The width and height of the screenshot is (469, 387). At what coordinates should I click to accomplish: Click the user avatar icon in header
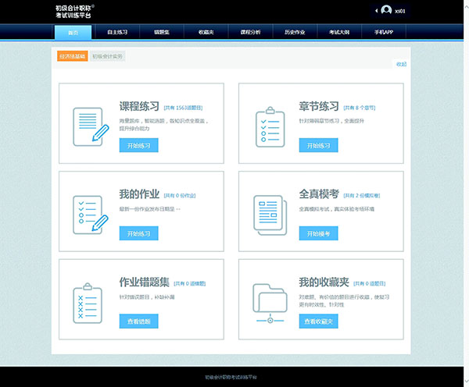click(x=386, y=10)
